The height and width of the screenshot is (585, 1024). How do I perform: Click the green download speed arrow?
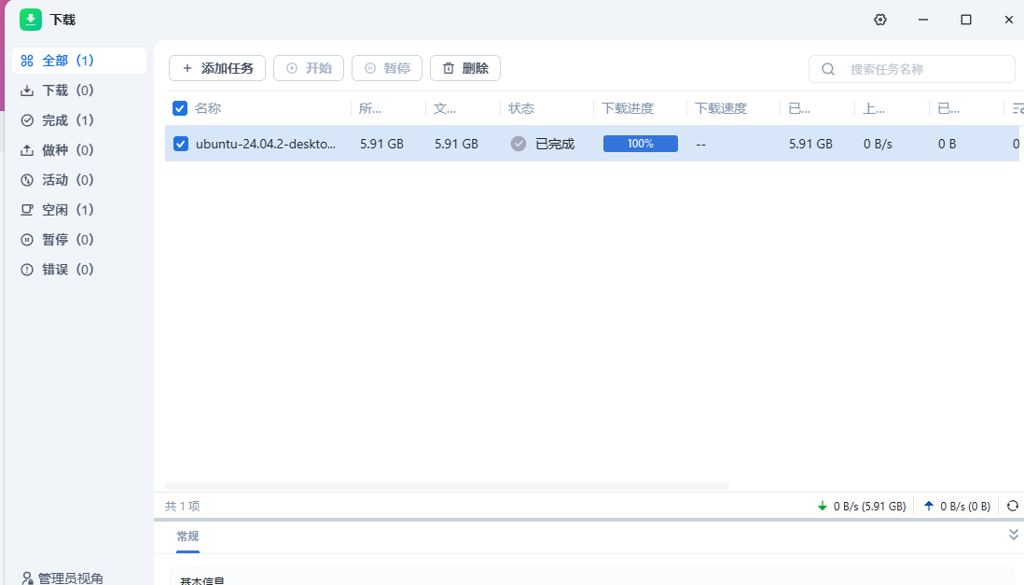(823, 506)
